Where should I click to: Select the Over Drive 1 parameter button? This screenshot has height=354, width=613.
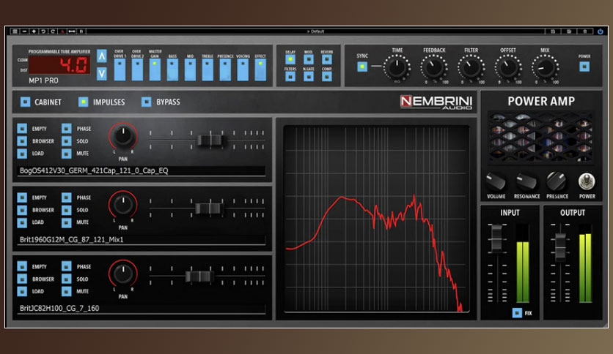pos(120,69)
